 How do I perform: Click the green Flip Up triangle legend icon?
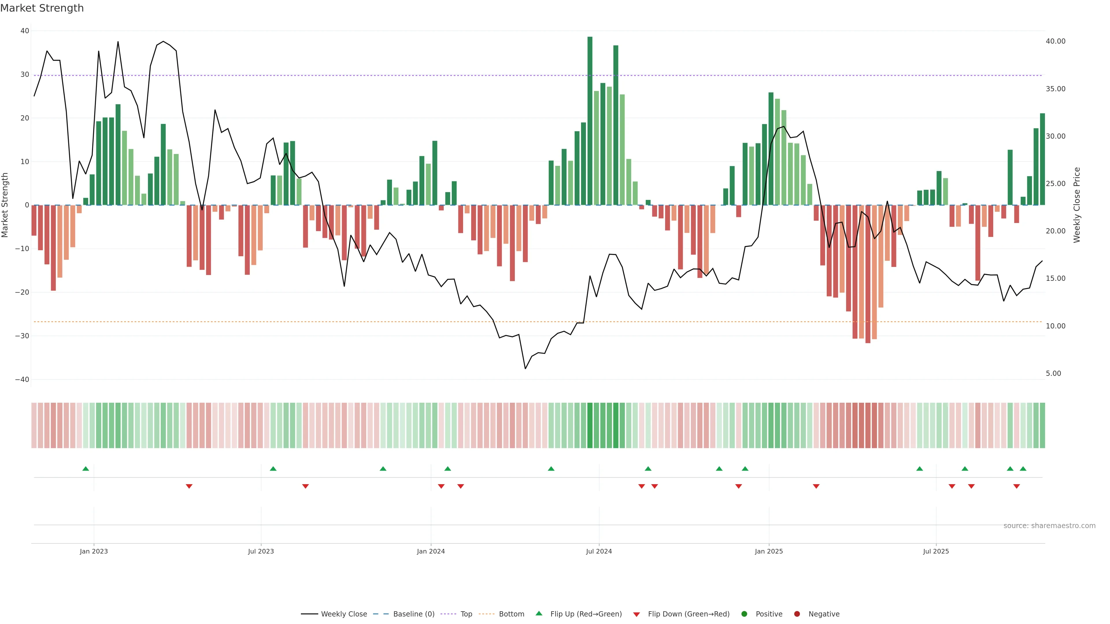coord(539,613)
